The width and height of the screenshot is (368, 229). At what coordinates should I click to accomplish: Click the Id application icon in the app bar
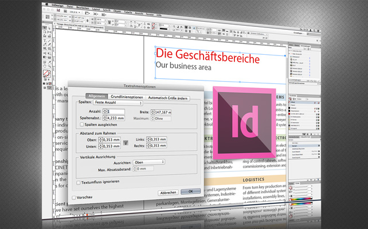click(58, 10)
